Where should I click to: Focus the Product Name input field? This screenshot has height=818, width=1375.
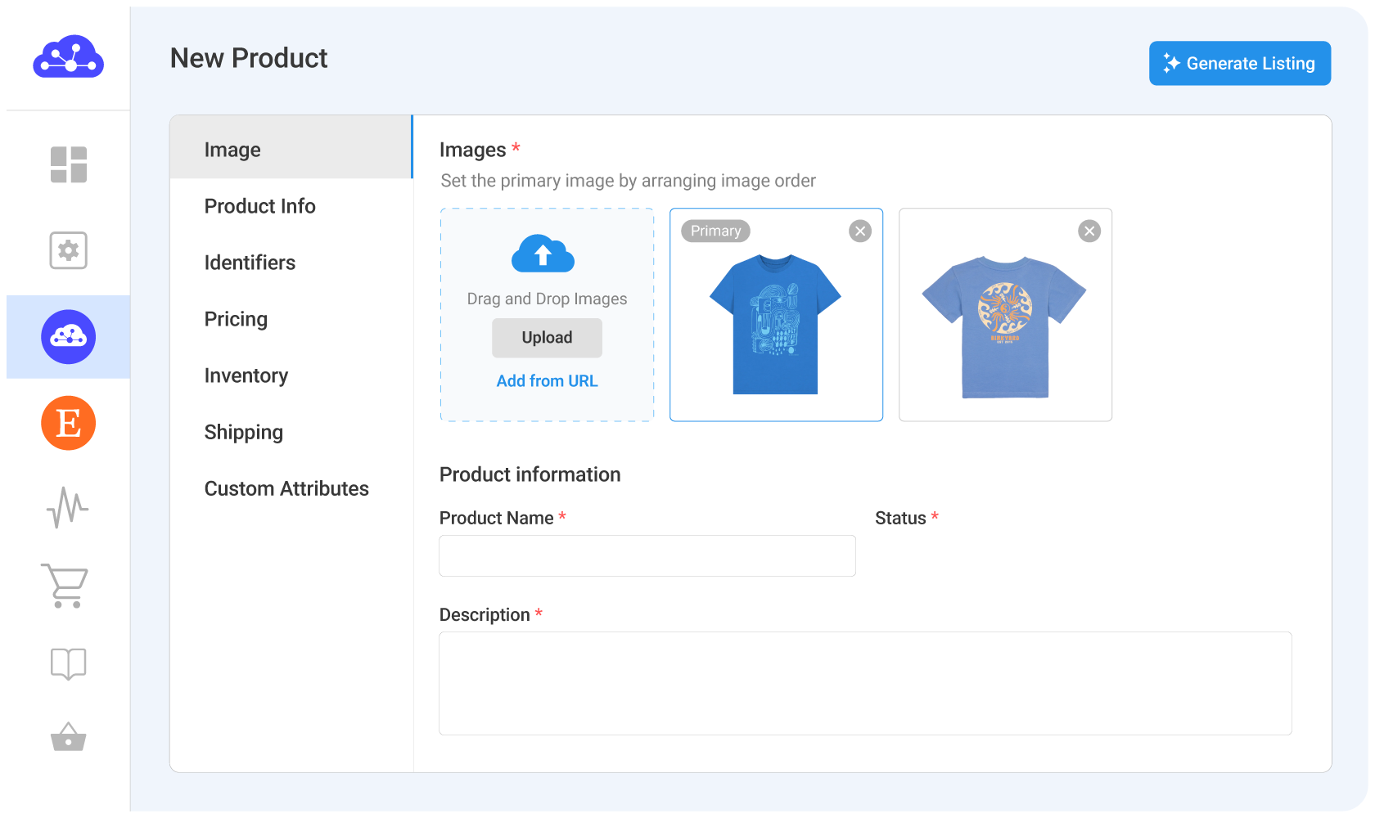coord(647,556)
